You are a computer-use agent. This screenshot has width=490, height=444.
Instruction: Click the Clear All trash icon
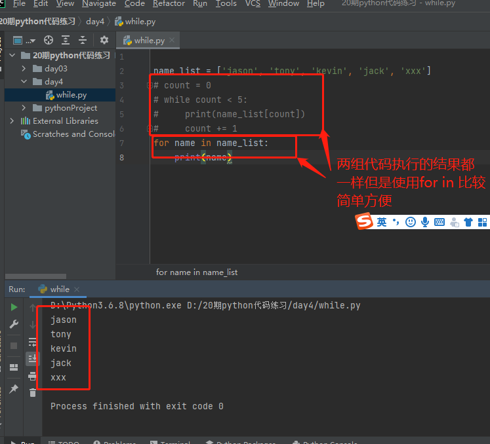[33, 392]
